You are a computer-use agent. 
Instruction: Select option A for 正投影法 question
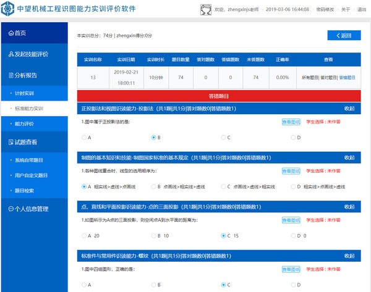pos(84,138)
